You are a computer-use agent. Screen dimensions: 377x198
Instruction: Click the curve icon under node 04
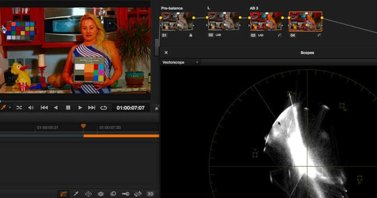click(x=319, y=35)
